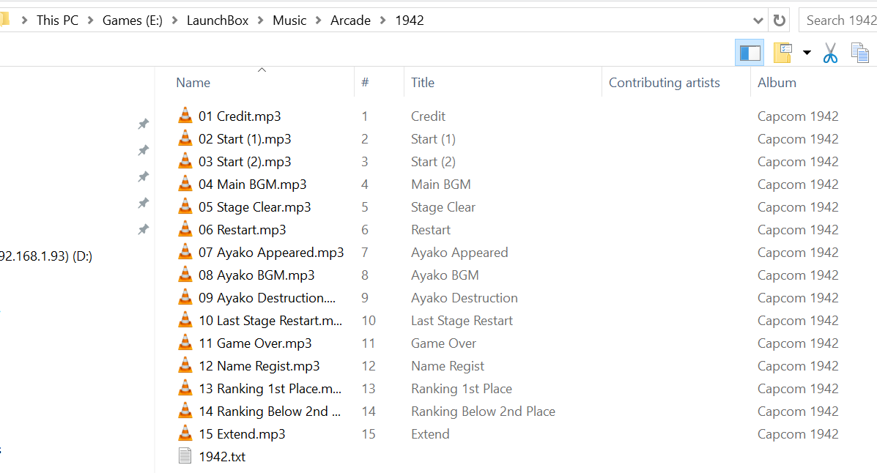877x473 pixels.
Task: Click the Properties folder checklist icon
Action: coord(783,53)
